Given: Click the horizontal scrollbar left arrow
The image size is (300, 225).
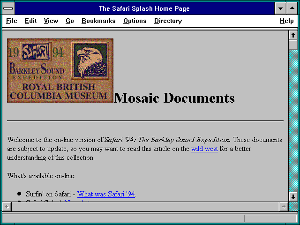Looking at the screenshot, I should pyautogui.click(x=7, y=207).
